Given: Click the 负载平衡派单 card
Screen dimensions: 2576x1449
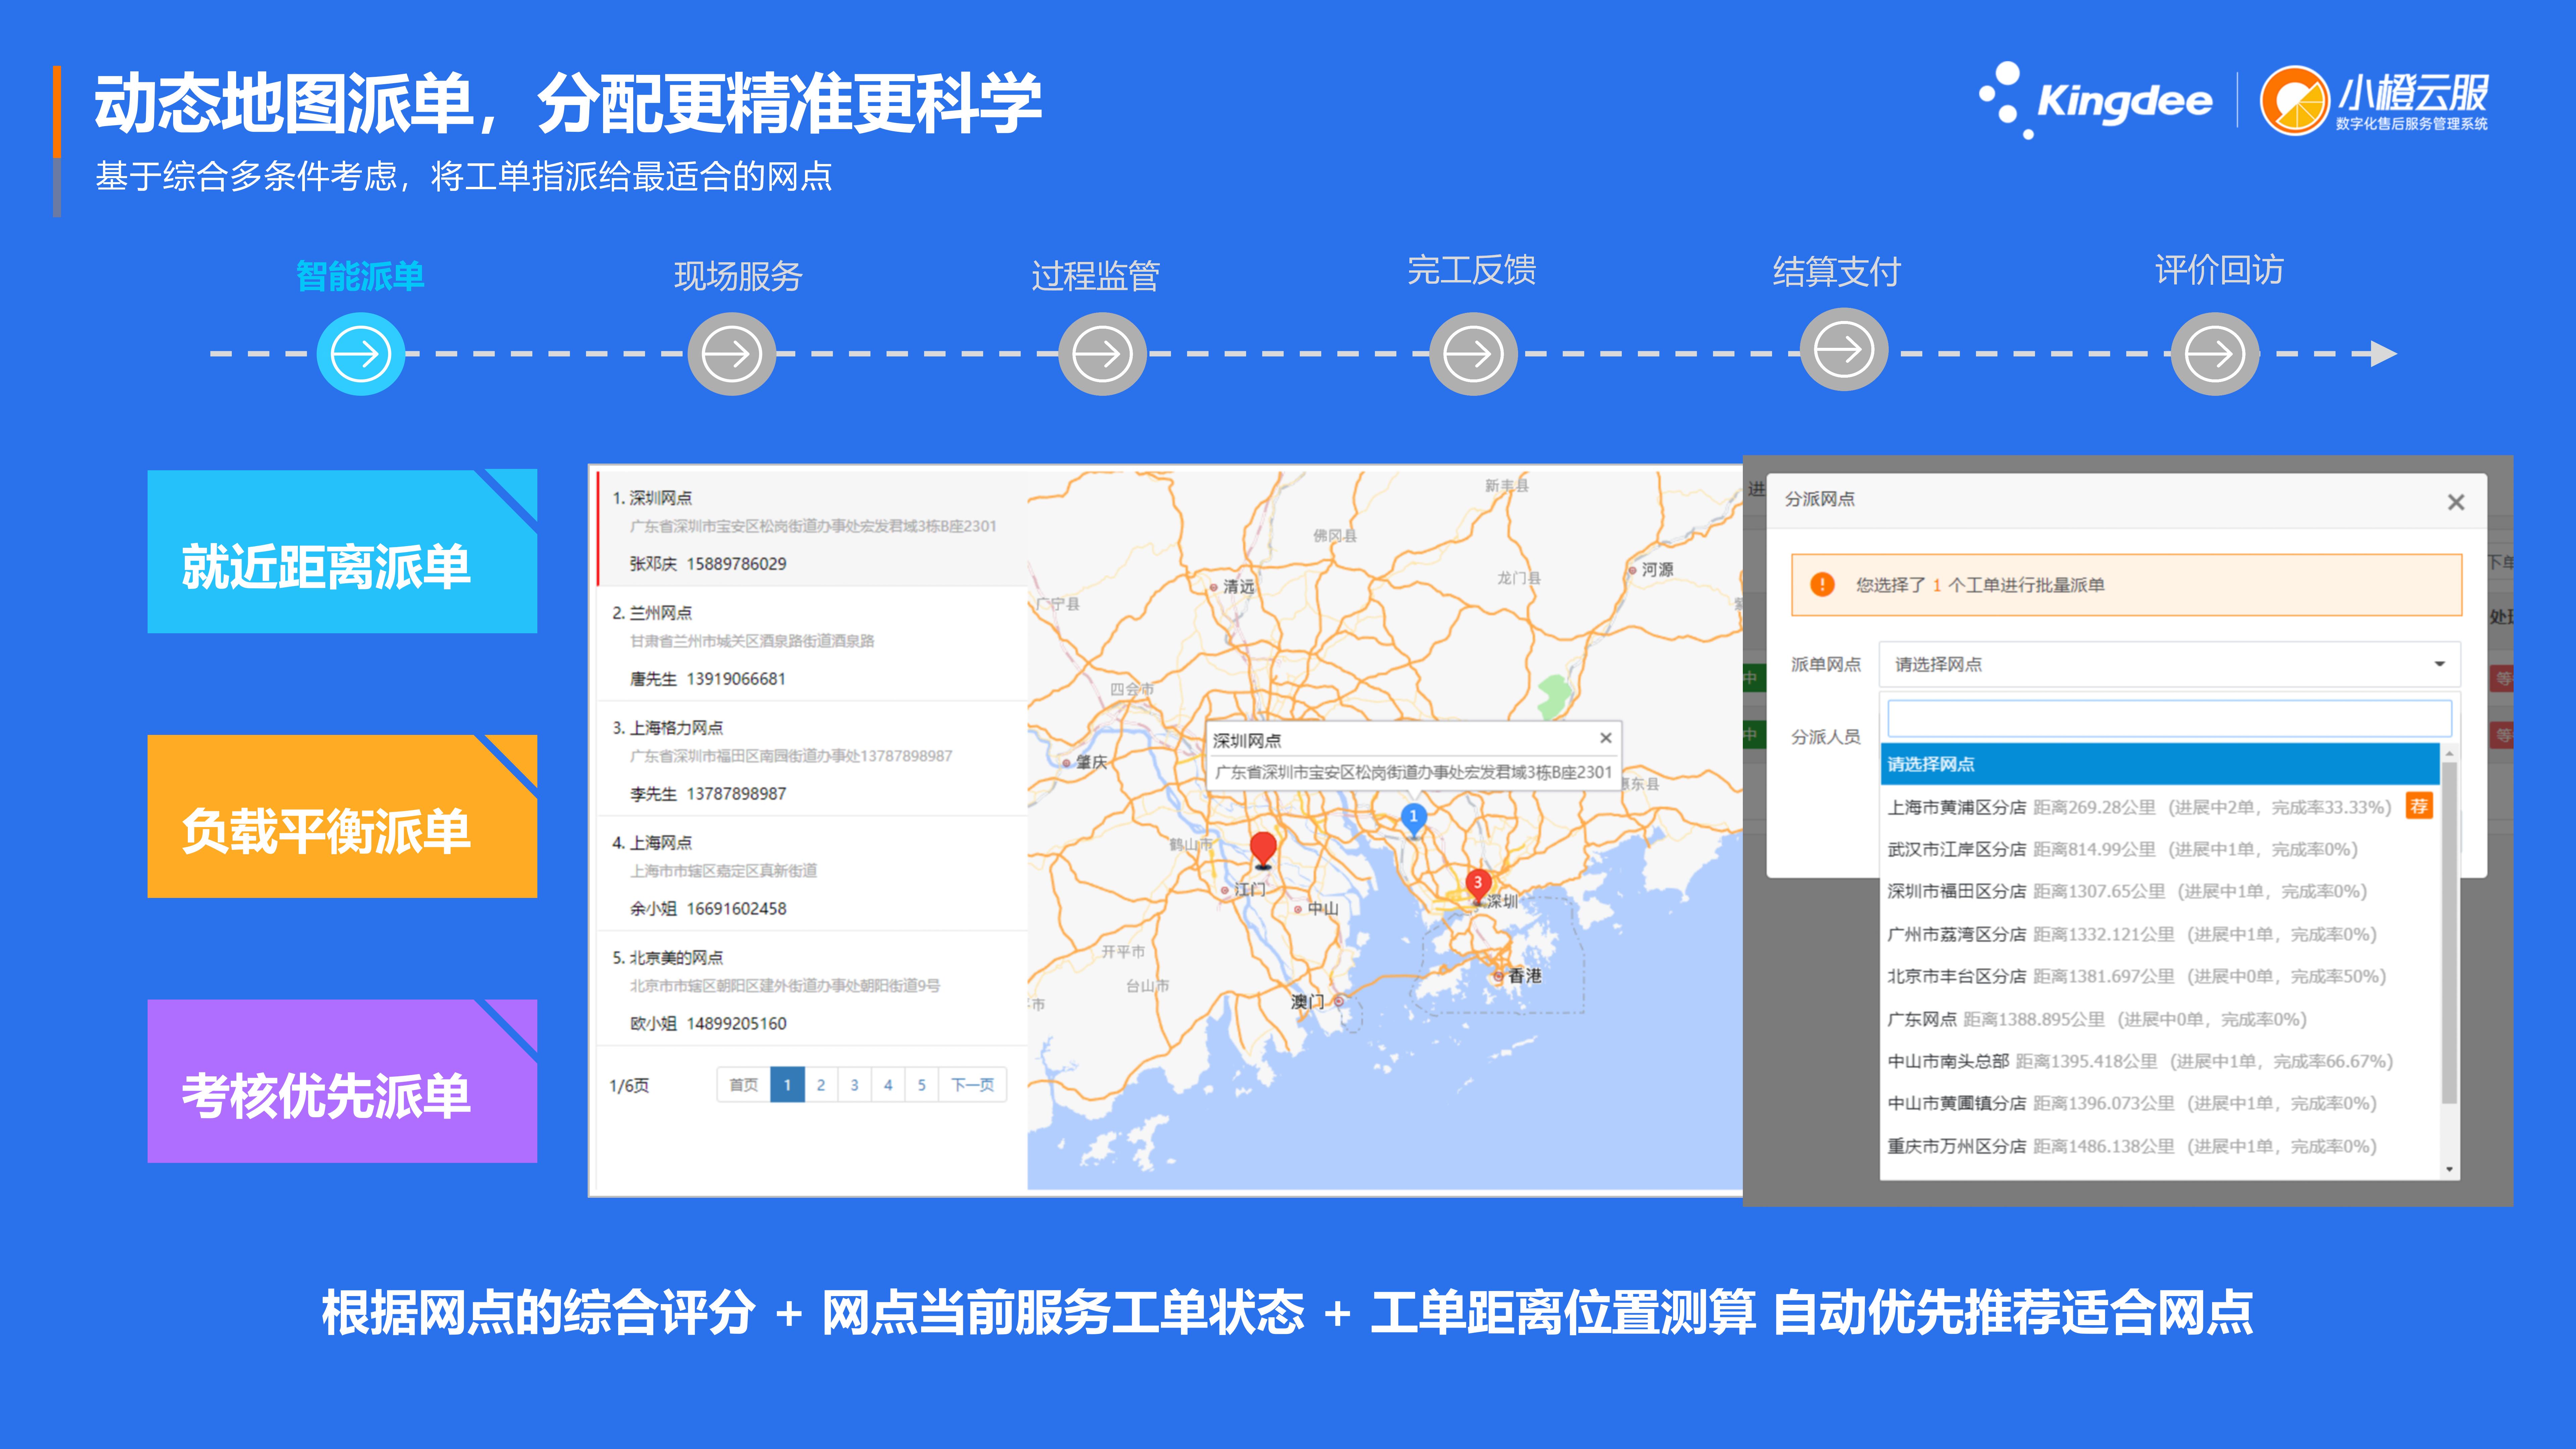Looking at the screenshot, I should [x=342, y=816].
